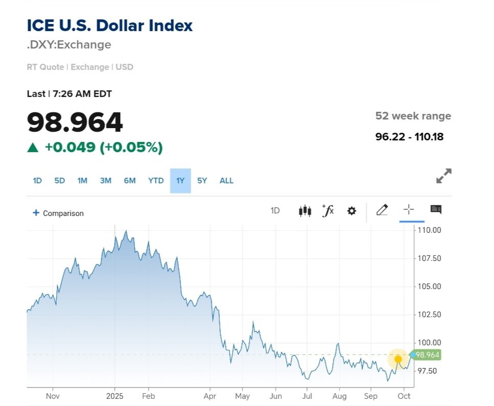The height and width of the screenshot is (406, 494).
Task: Toggle the crosshair tool
Action: (409, 209)
